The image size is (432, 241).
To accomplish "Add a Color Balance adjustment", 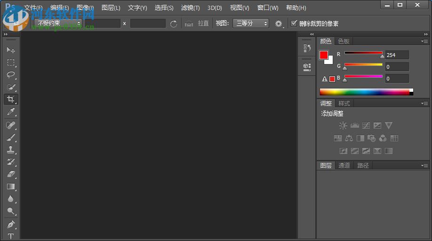I will pyautogui.click(x=349, y=138).
